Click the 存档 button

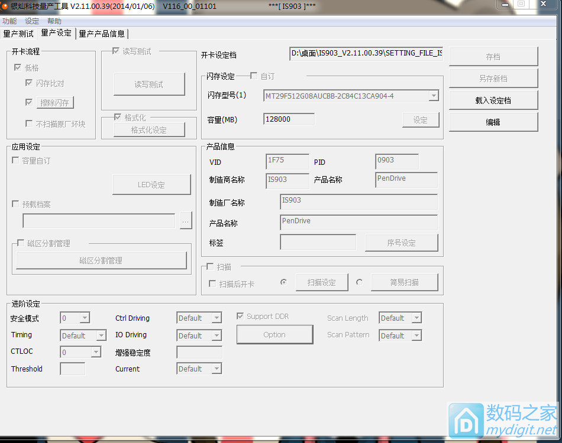[493, 57]
